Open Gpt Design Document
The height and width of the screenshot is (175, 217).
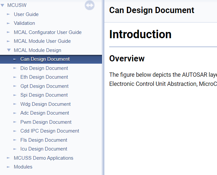click(x=44, y=86)
